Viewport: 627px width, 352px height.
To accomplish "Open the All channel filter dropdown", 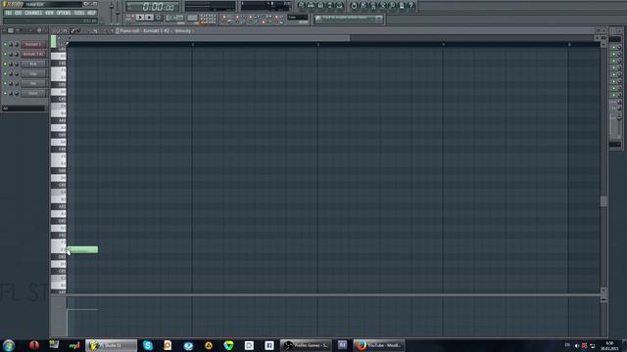I will 24,109.
